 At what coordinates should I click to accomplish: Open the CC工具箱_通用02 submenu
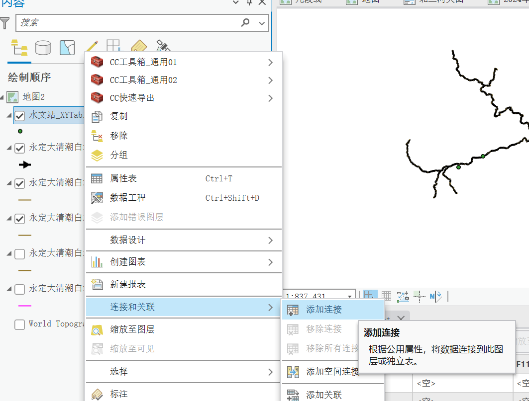[x=184, y=80]
